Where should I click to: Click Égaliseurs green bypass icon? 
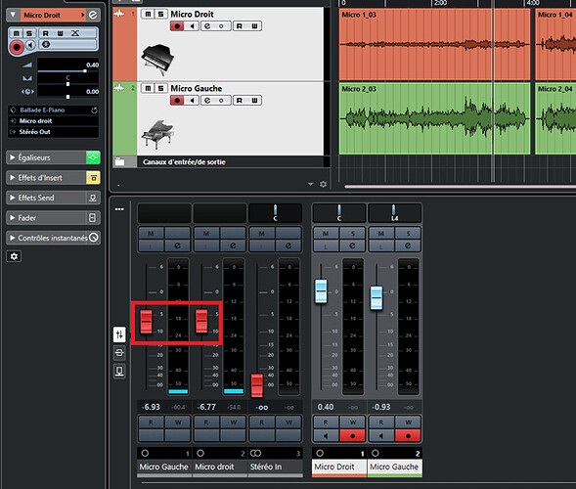click(93, 157)
